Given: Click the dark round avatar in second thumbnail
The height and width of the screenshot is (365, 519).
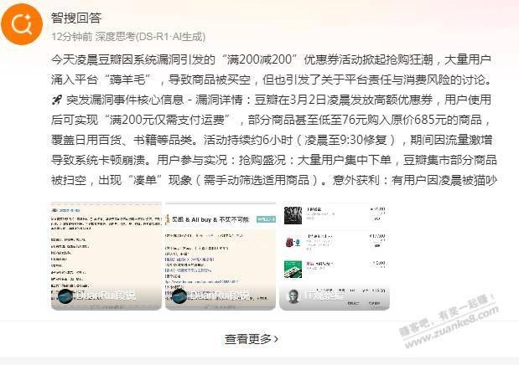Looking at the screenshot, I should click(179, 296).
